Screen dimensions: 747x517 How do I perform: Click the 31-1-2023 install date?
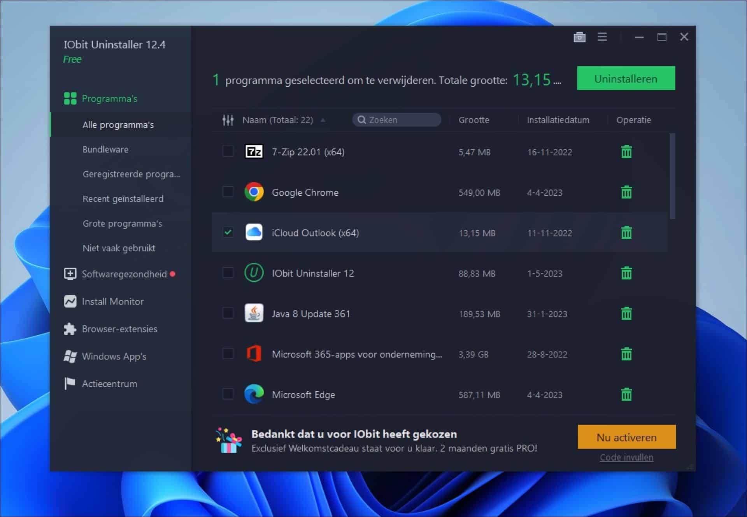coord(547,314)
